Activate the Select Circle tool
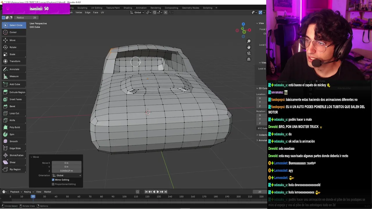Image resolution: width=372 pixels, height=209 pixels. pyautogui.click(x=14, y=25)
